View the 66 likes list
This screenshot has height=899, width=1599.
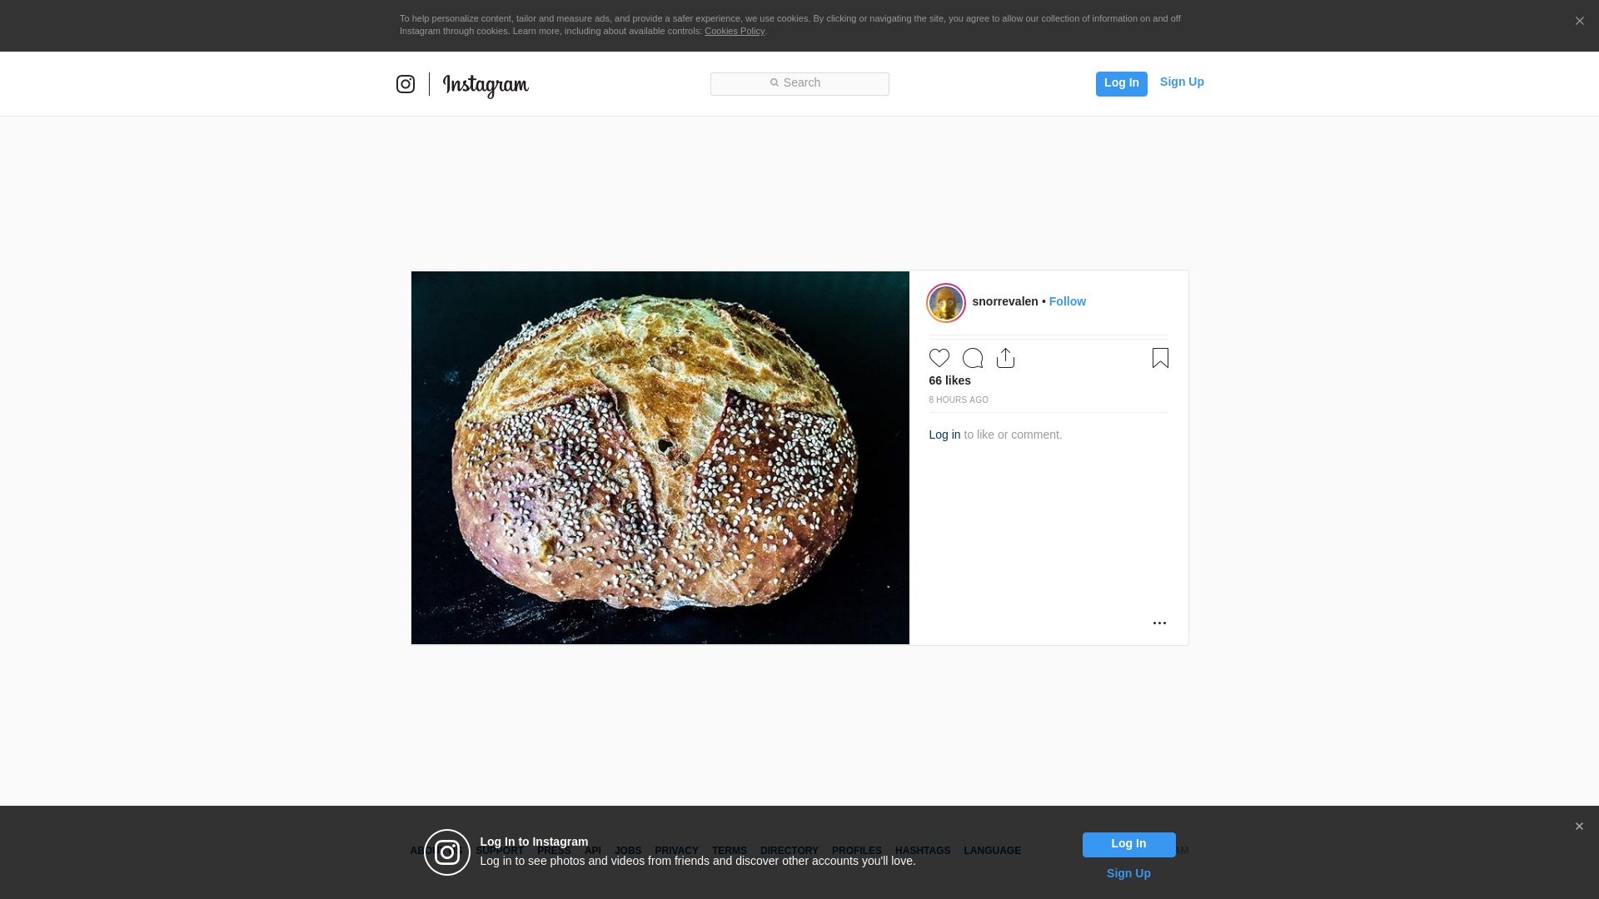[x=950, y=380]
